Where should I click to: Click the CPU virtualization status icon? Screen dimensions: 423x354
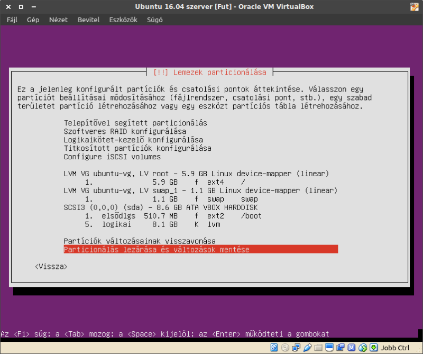click(x=351, y=347)
